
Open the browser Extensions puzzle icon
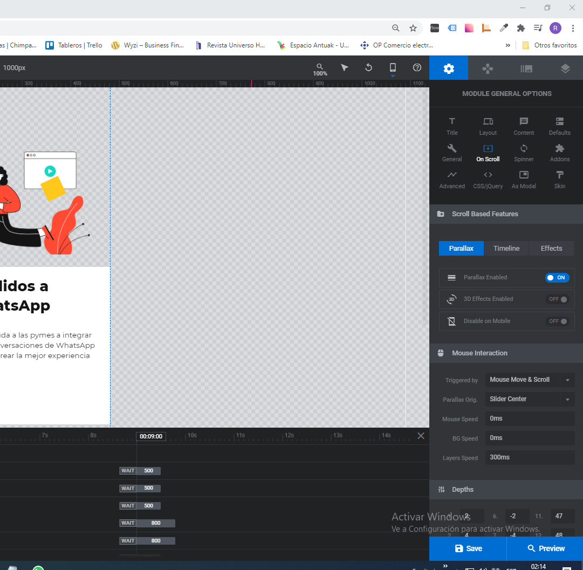[x=521, y=28]
